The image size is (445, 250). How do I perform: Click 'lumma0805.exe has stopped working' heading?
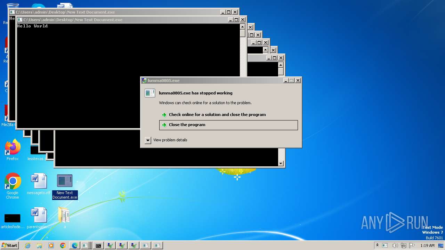(196, 93)
